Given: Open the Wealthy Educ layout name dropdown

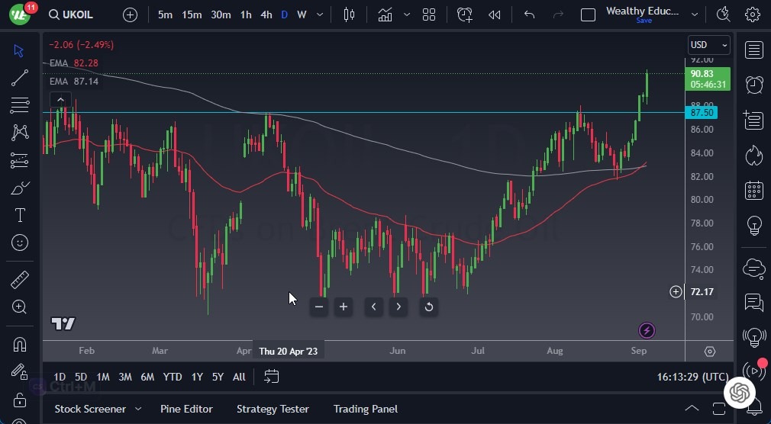Looking at the screenshot, I should coord(694,14).
